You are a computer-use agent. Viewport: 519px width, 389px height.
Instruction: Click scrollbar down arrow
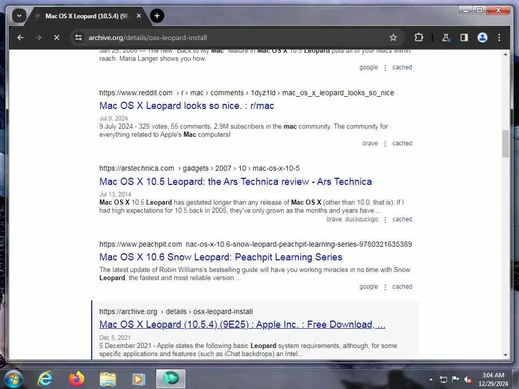click(505, 355)
